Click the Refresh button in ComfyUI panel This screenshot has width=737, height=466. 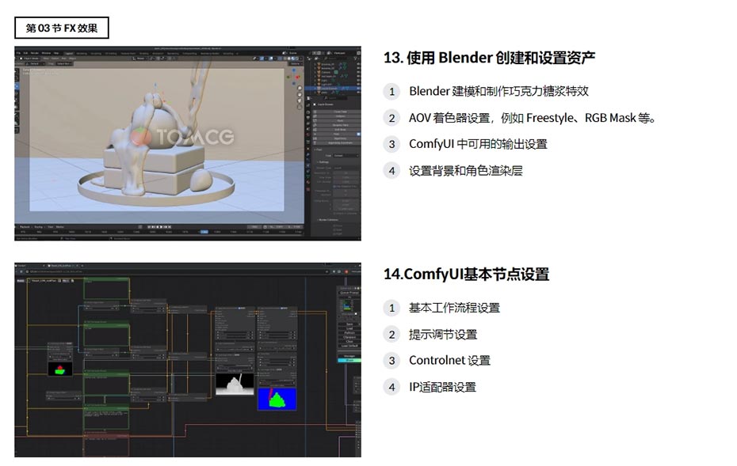349,333
